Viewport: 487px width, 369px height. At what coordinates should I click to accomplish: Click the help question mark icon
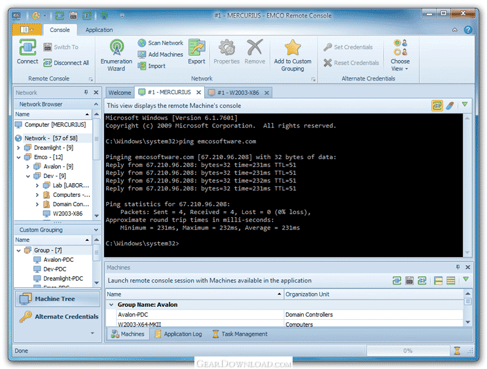click(x=468, y=30)
